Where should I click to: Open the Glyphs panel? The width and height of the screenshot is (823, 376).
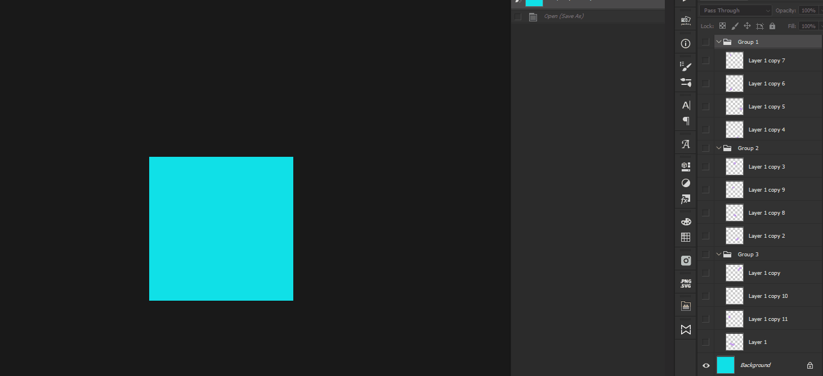click(685, 144)
